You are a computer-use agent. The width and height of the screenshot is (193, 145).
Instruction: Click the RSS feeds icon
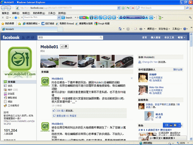128,29
